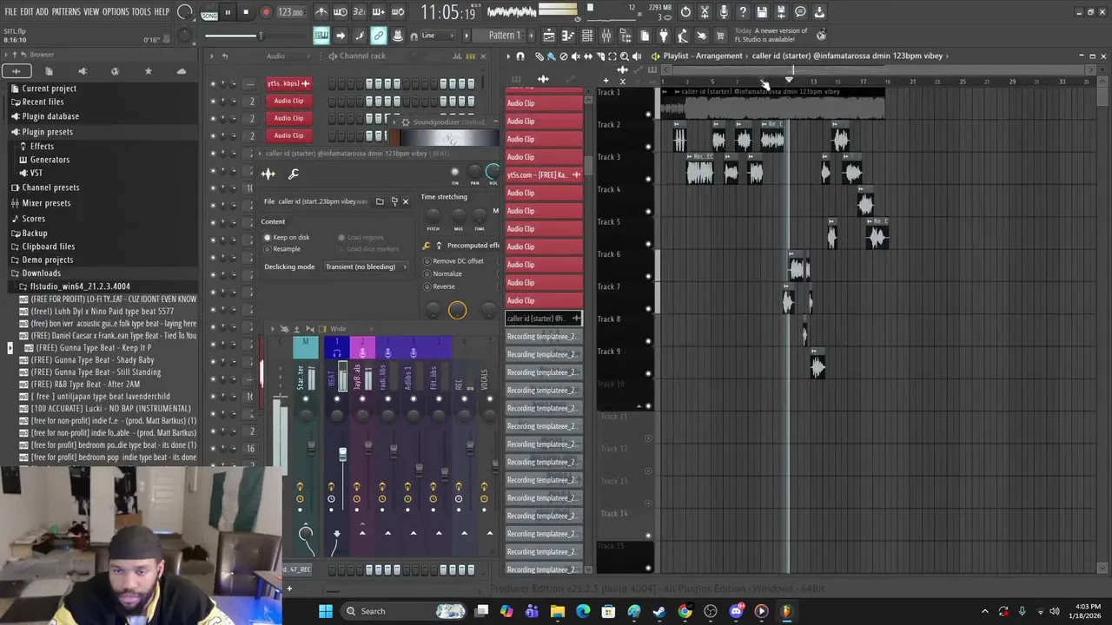
Task: Save project with the floppy disk icon
Action: pyautogui.click(x=762, y=12)
